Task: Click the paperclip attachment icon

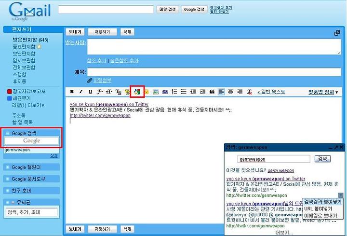Action: pyautogui.click(x=90, y=81)
